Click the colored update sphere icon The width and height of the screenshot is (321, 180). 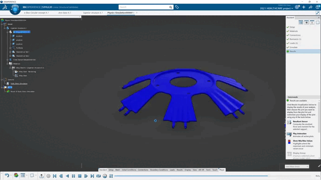click(16, 175)
